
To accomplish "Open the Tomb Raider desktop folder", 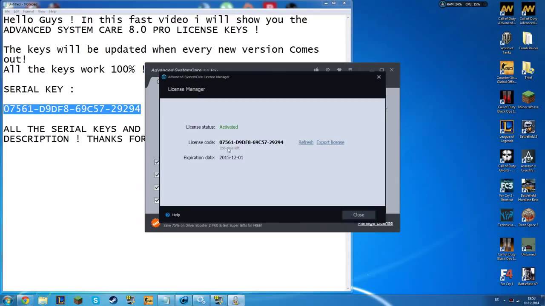I will 528,41.
